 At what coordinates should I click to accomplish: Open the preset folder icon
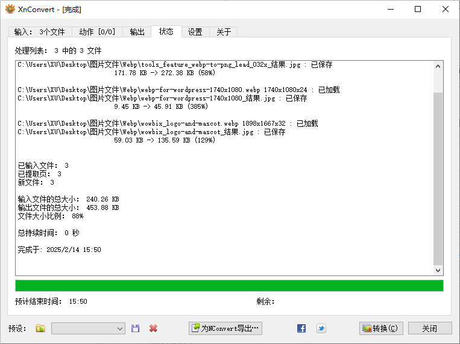(40, 328)
